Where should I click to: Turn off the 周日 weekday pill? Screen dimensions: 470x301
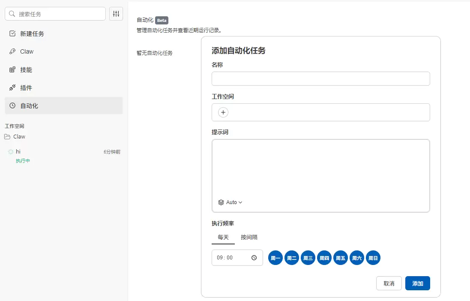click(373, 257)
